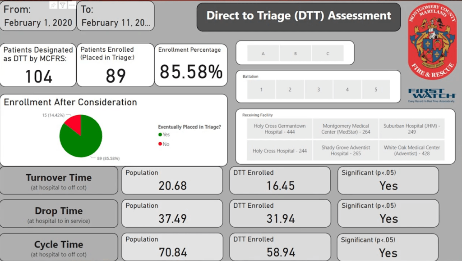The image size is (462, 261).
Task: Click the green Yes legend marker
Action: (x=160, y=135)
